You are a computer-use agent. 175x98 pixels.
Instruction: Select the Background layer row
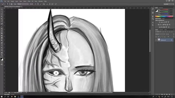point(164,40)
